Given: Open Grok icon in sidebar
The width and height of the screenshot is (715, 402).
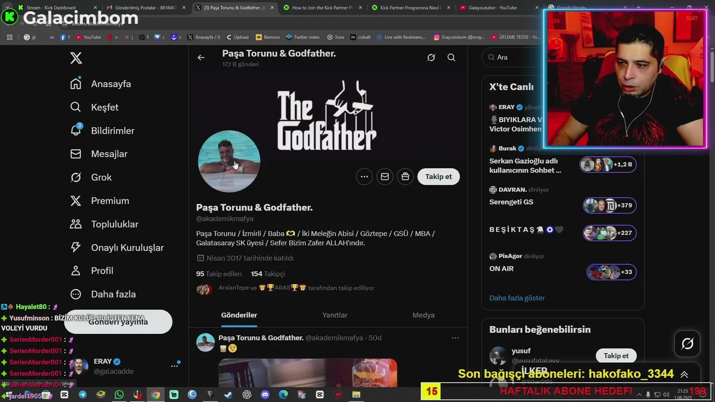Looking at the screenshot, I should (x=76, y=177).
